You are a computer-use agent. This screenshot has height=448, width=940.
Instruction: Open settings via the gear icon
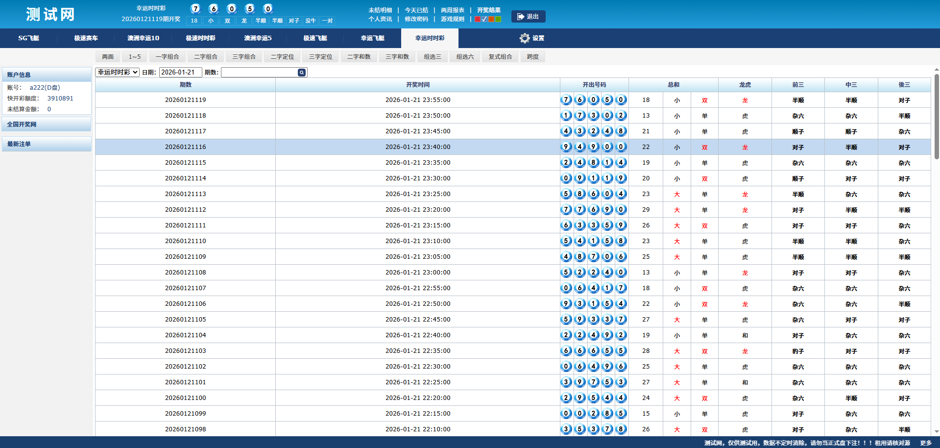[525, 38]
